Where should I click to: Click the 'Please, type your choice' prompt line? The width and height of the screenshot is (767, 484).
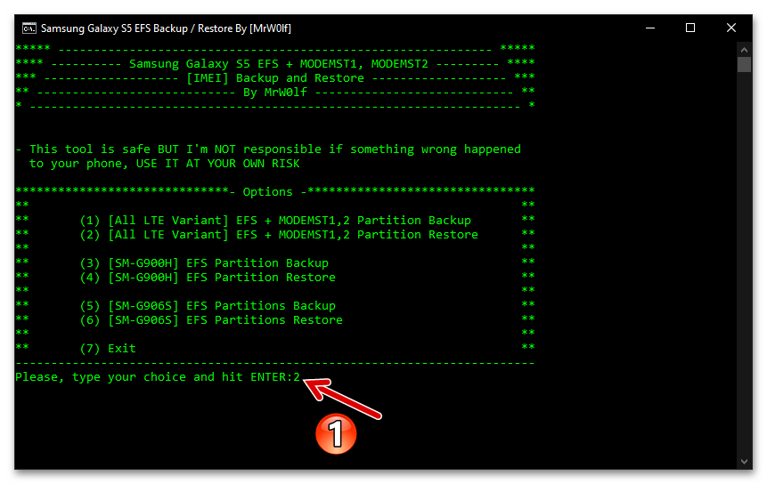click(158, 377)
